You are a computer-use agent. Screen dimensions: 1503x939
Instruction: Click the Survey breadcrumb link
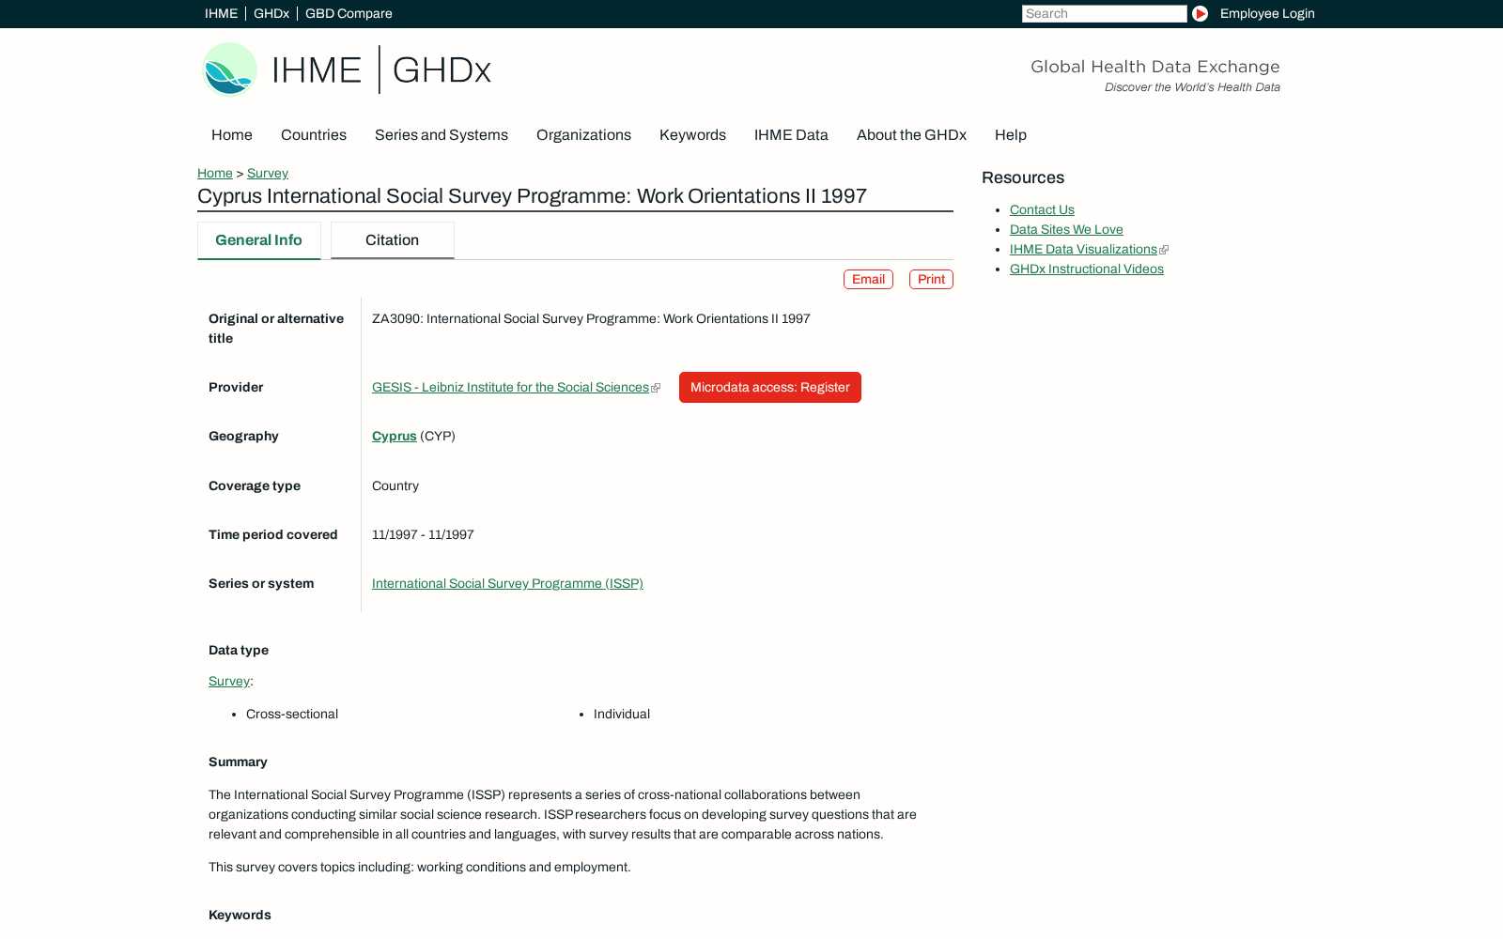click(268, 174)
